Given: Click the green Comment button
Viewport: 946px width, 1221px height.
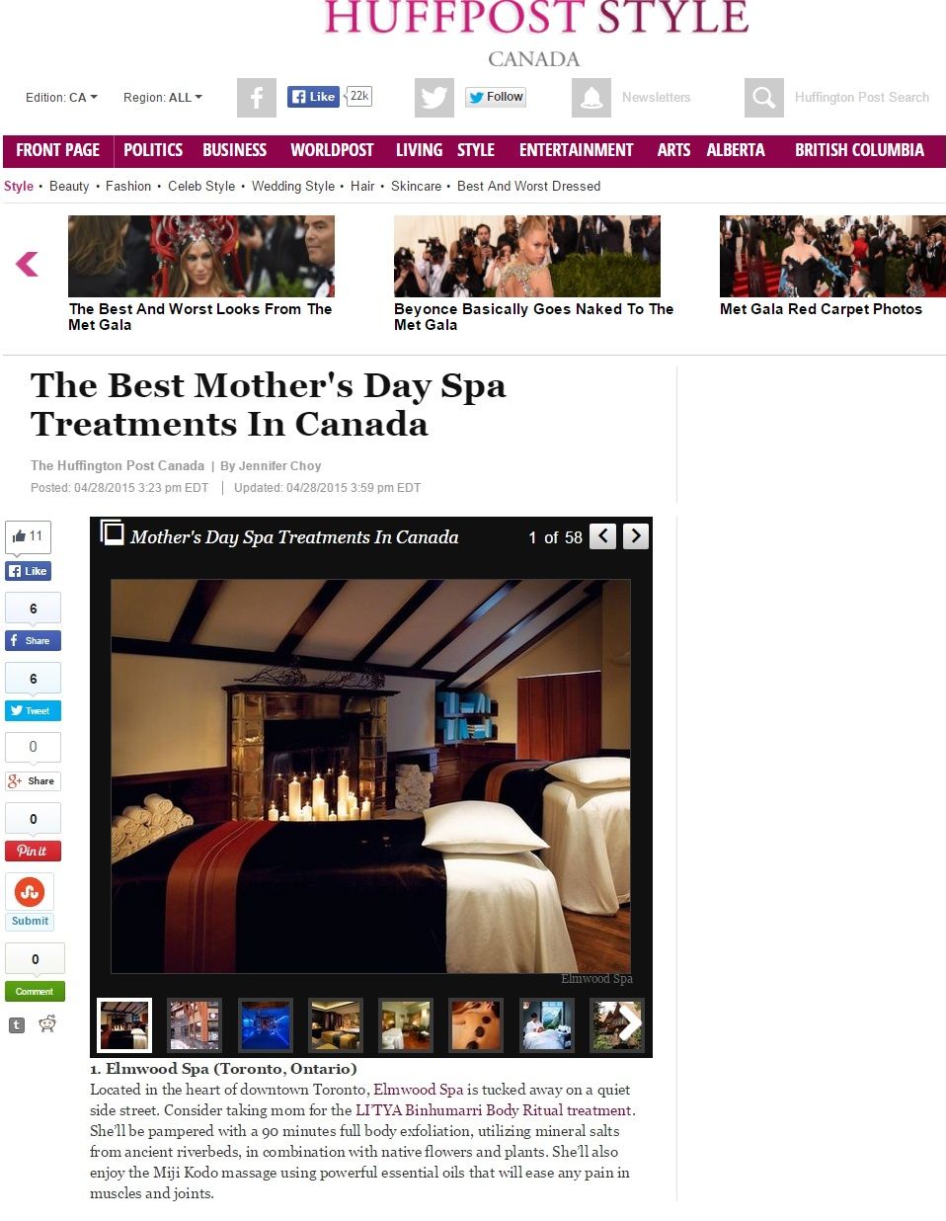Looking at the screenshot, I should pos(35,991).
